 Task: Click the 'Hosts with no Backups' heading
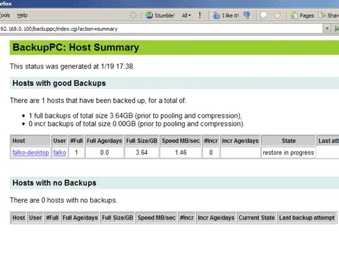point(54,183)
